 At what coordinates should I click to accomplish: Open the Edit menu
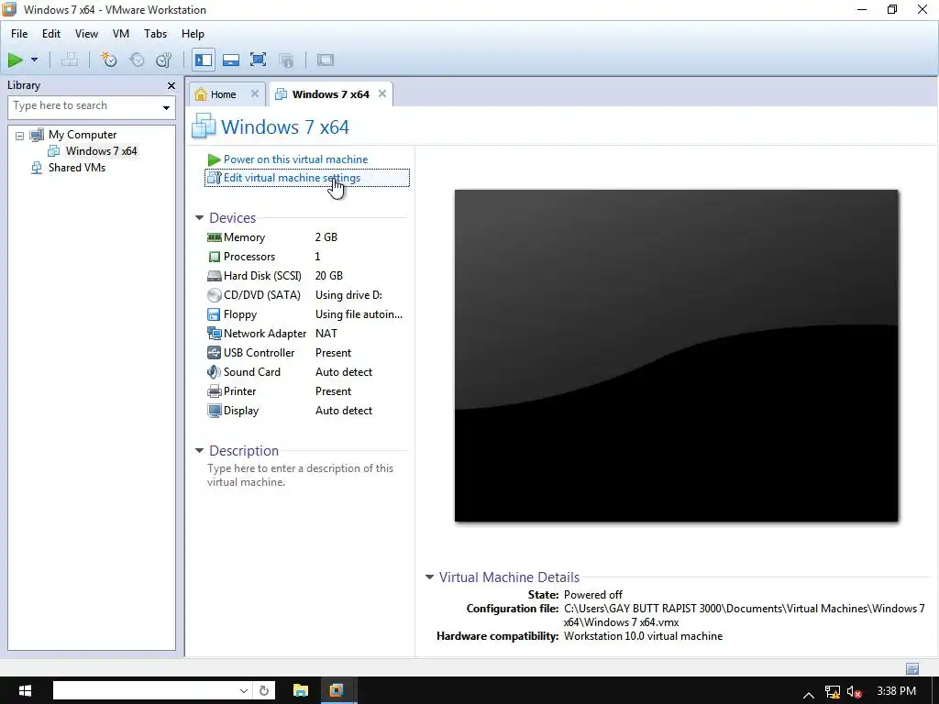click(51, 34)
